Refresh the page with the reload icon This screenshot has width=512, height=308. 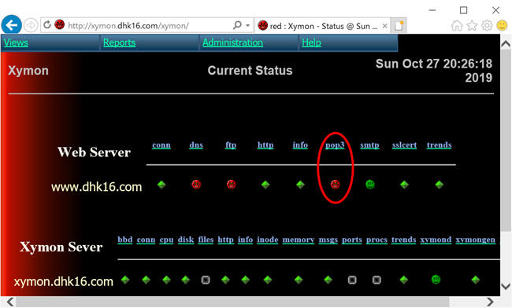coord(47,24)
